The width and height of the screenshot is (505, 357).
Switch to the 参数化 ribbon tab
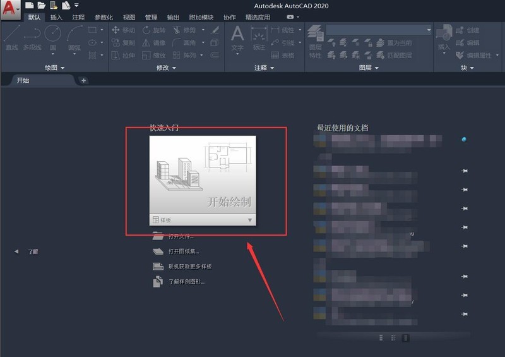pos(104,17)
